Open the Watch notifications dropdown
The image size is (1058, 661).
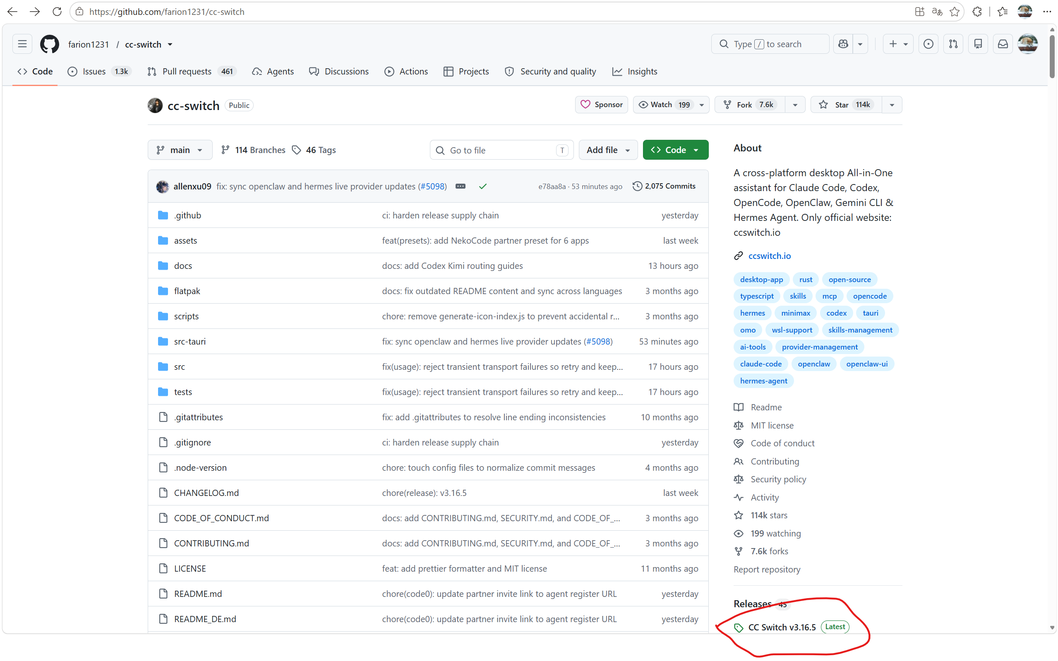pyautogui.click(x=671, y=105)
